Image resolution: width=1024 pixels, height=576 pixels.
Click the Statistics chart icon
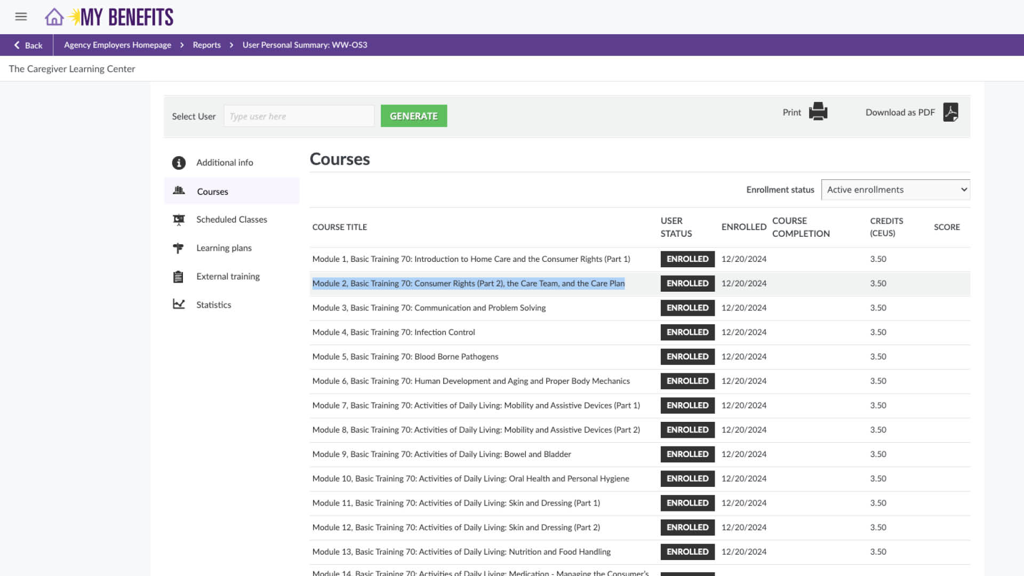179,305
